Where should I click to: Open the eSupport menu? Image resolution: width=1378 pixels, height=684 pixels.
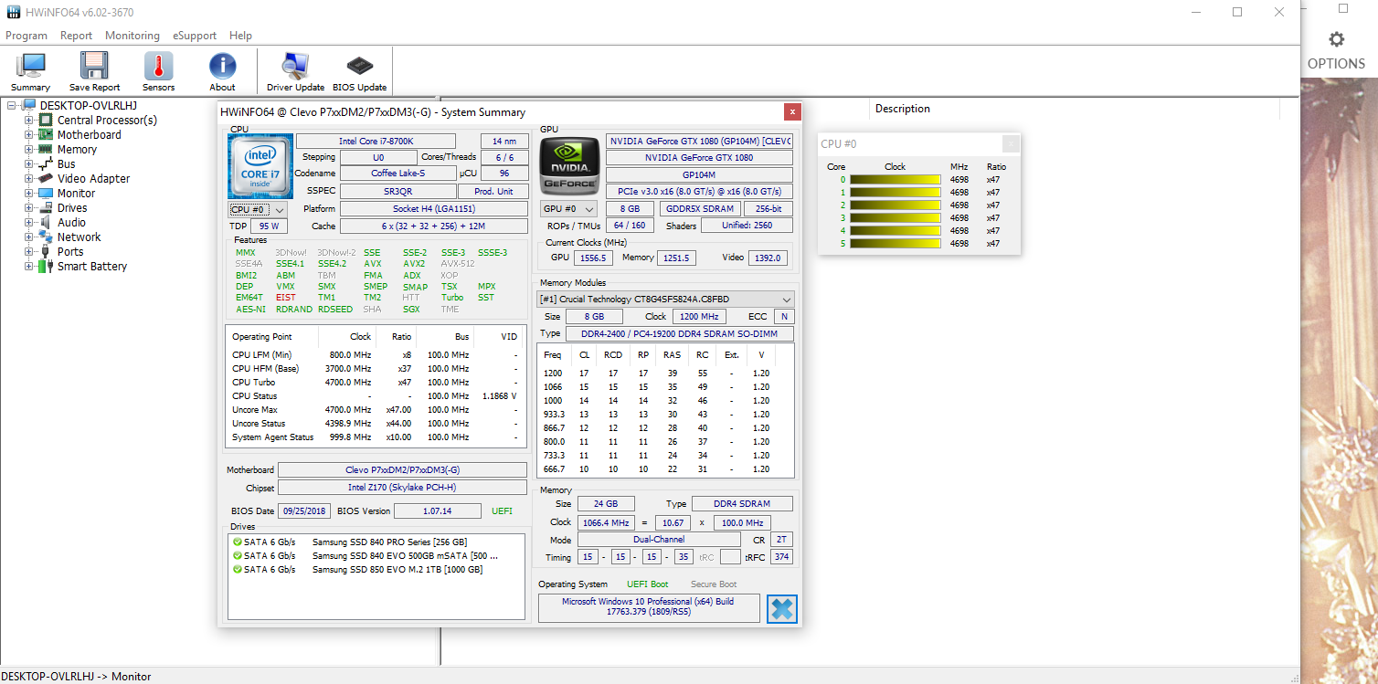[x=195, y=36]
